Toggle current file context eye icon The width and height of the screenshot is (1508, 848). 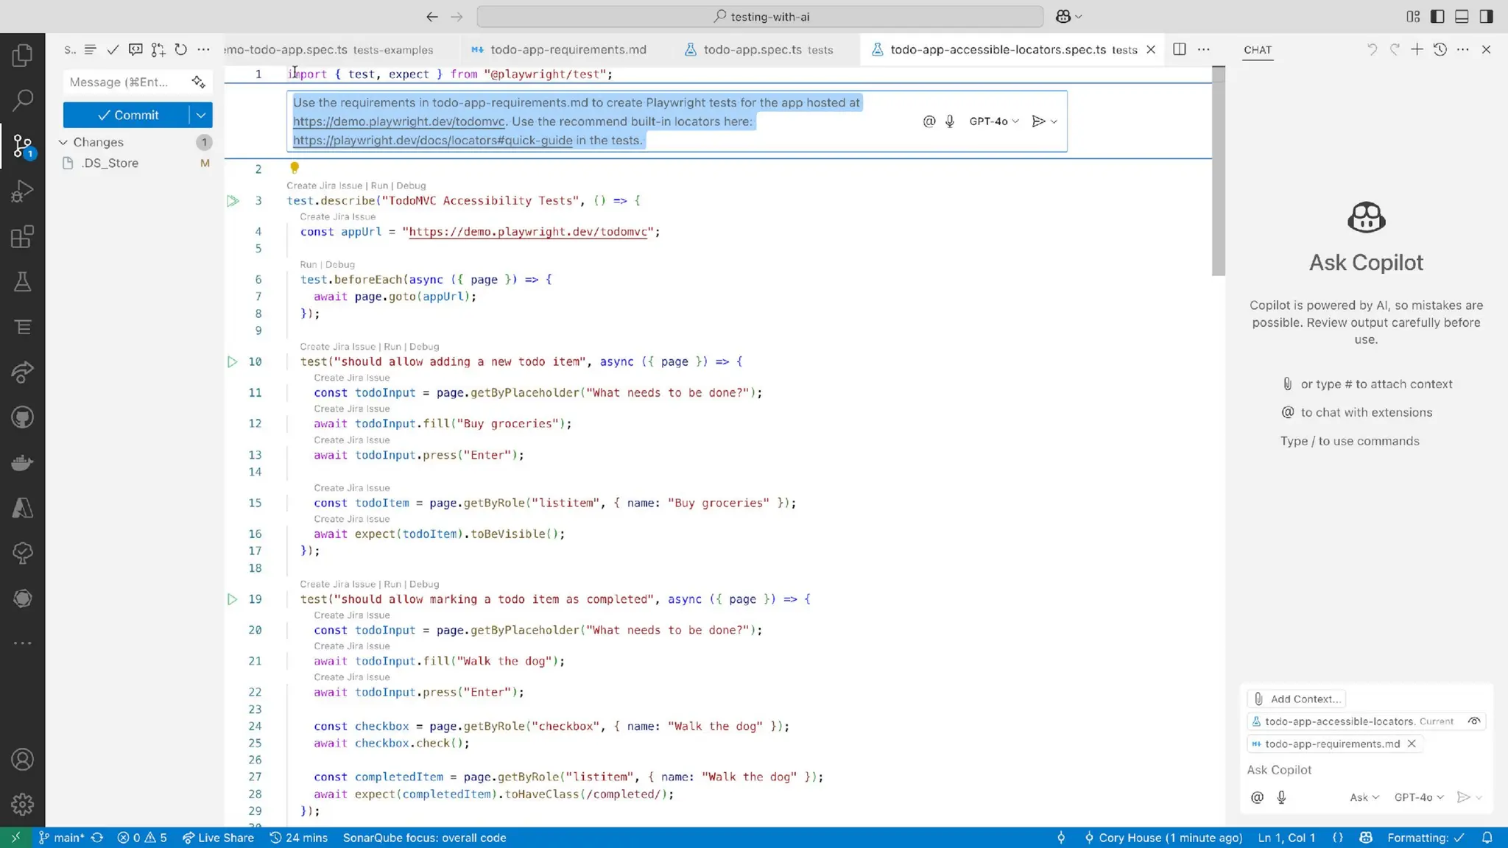coord(1474,721)
